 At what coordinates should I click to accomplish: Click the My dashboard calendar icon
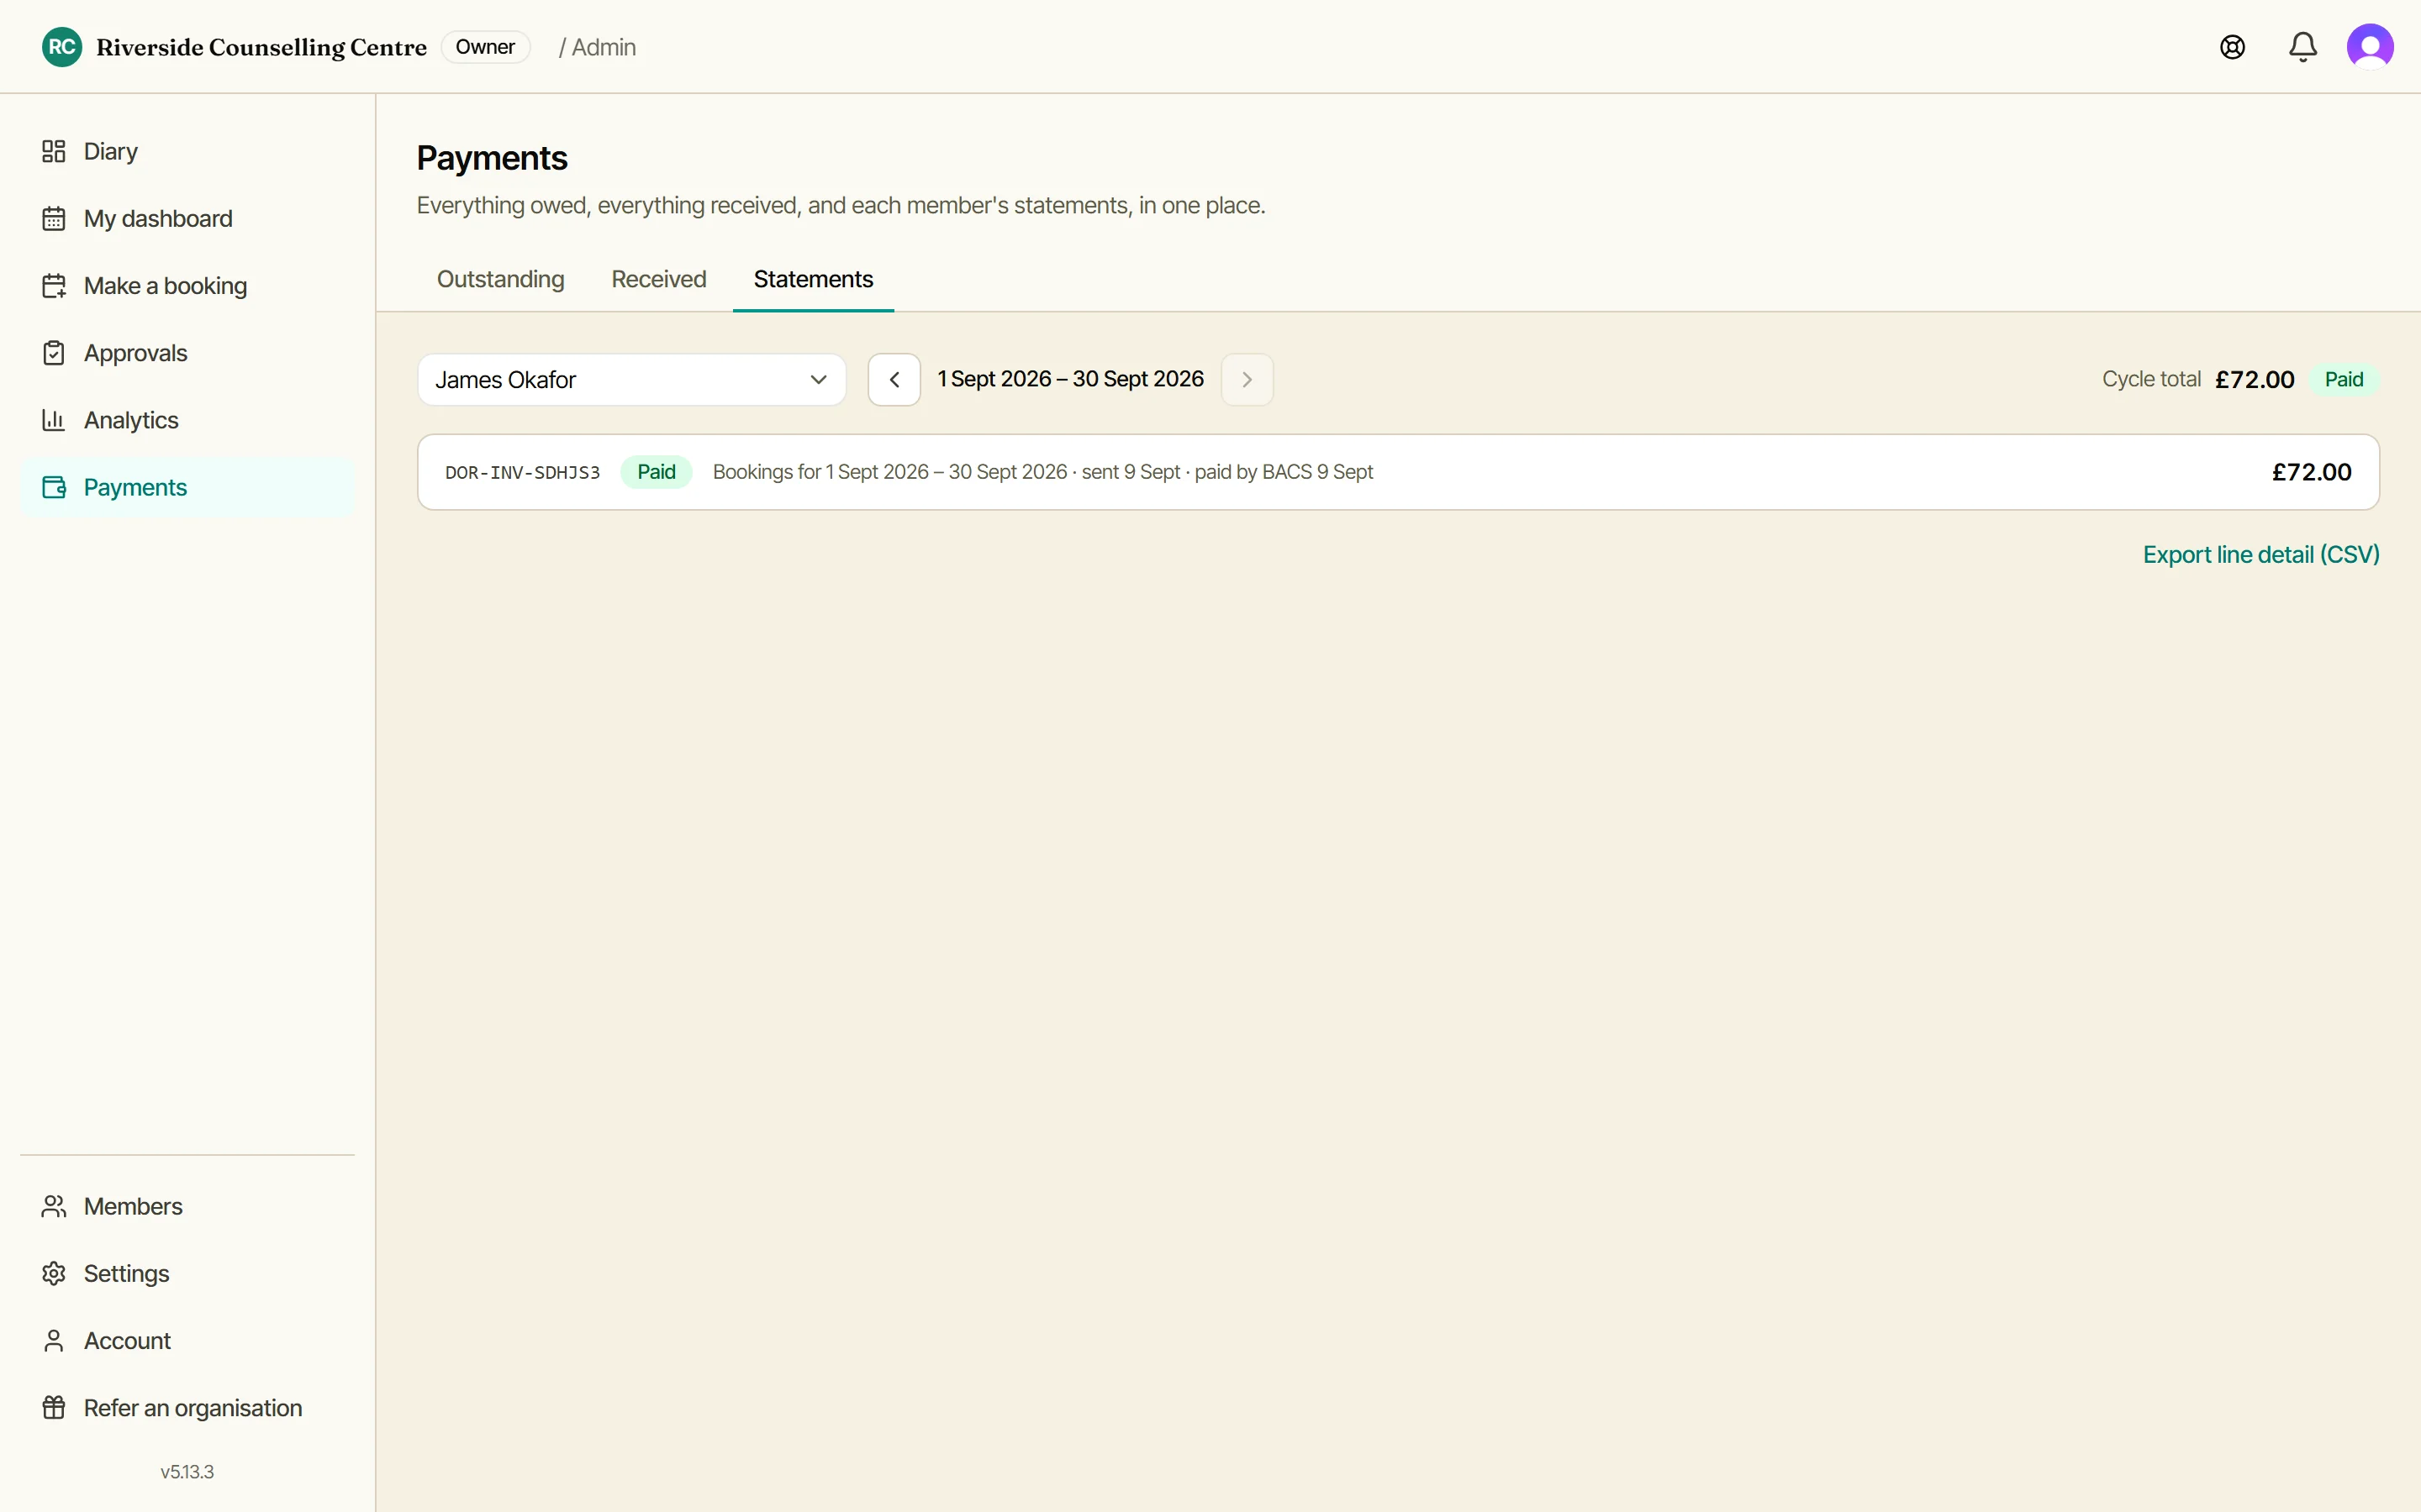pos(54,218)
